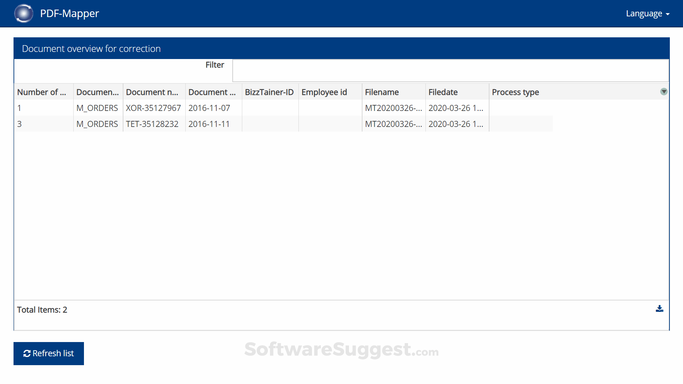
Task: Click inside the Filter text field
Action: click(450, 70)
